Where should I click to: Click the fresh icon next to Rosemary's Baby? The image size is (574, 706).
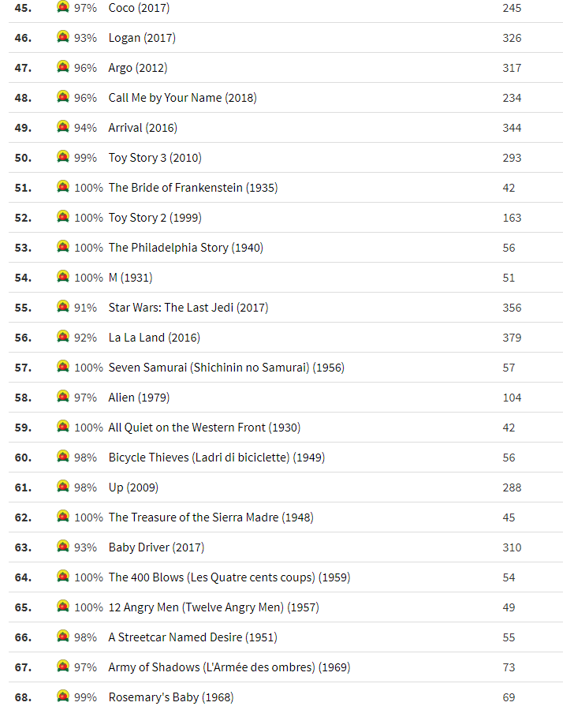(x=63, y=697)
